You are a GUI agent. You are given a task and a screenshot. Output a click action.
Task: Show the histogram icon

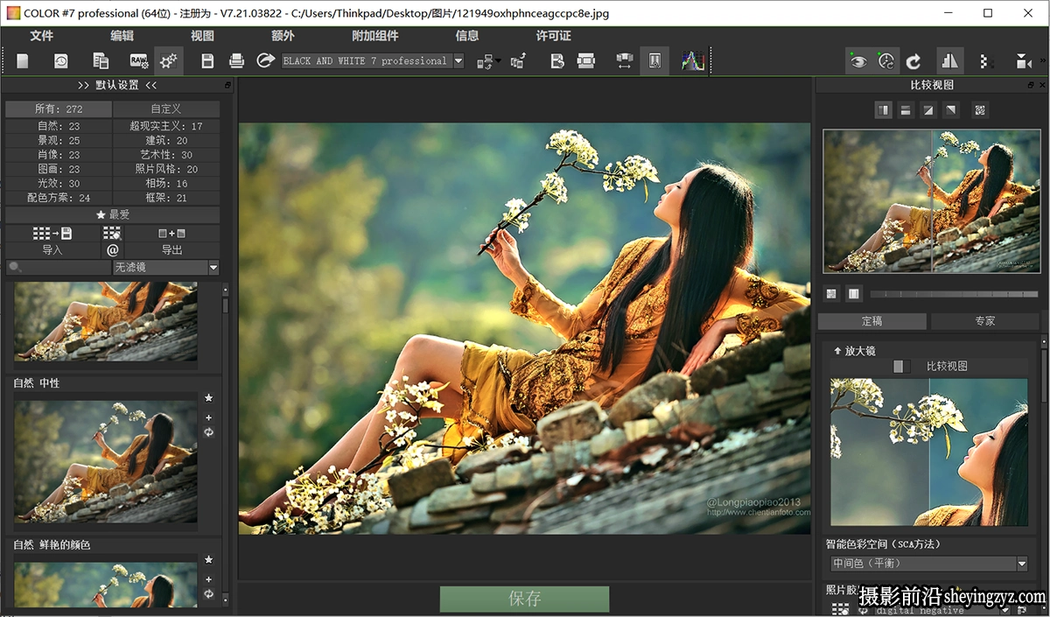point(693,60)
